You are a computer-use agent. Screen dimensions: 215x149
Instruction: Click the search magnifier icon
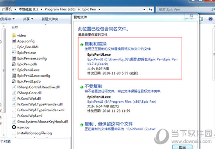[x=213, y=9]
